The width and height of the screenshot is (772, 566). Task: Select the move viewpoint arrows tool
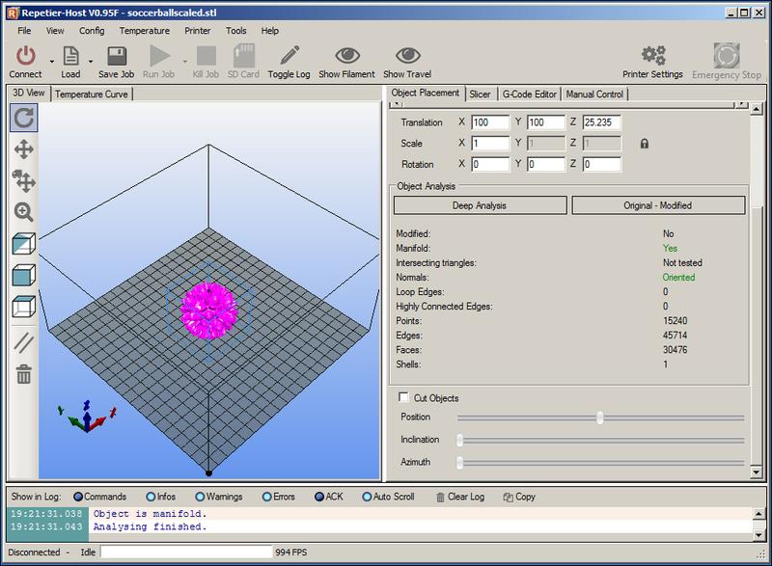click(24, 149)
